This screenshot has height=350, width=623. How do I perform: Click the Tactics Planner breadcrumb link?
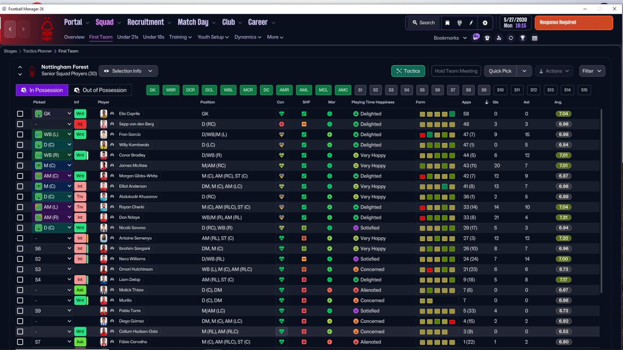click(37, 51)
